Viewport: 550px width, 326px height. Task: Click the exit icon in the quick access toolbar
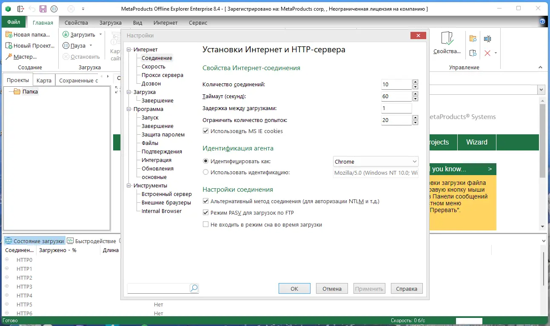(x=21, y=9)
